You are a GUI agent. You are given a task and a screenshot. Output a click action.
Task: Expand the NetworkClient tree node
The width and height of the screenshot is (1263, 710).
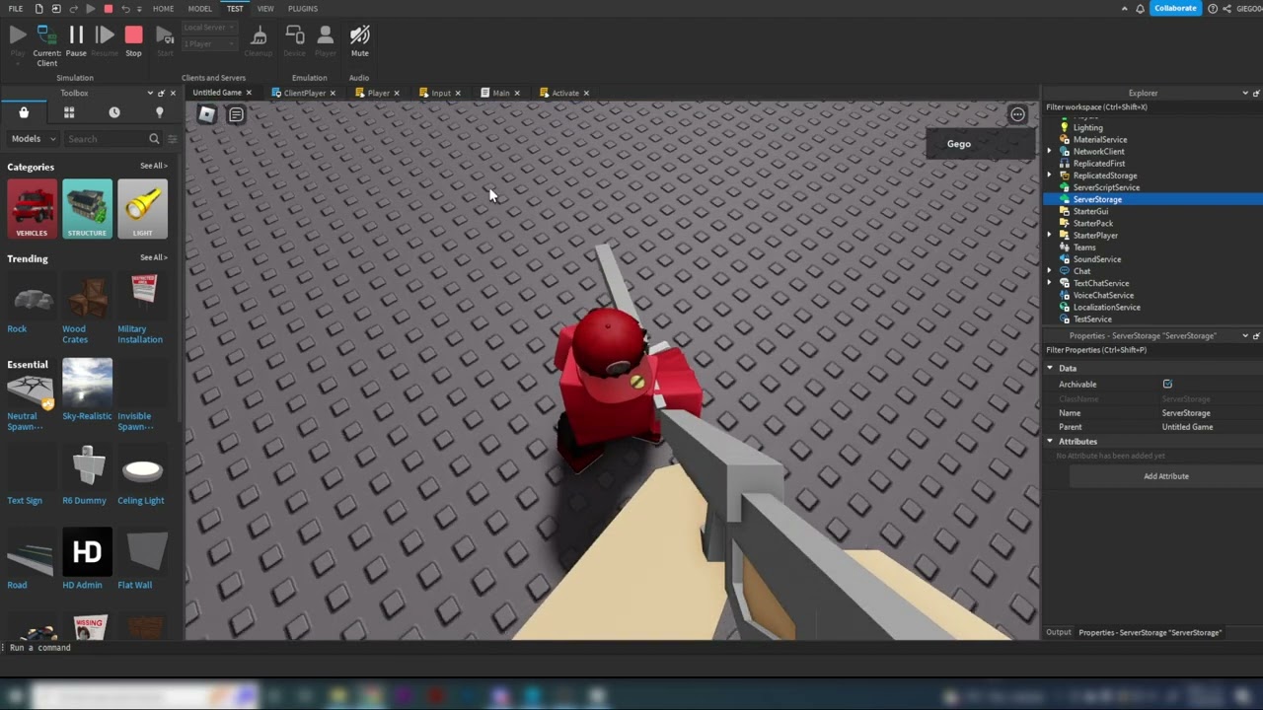coord(1050,152)
